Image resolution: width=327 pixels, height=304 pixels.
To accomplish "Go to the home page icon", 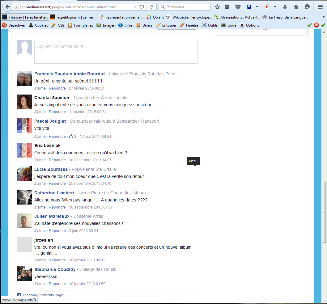I will [296, 7].
